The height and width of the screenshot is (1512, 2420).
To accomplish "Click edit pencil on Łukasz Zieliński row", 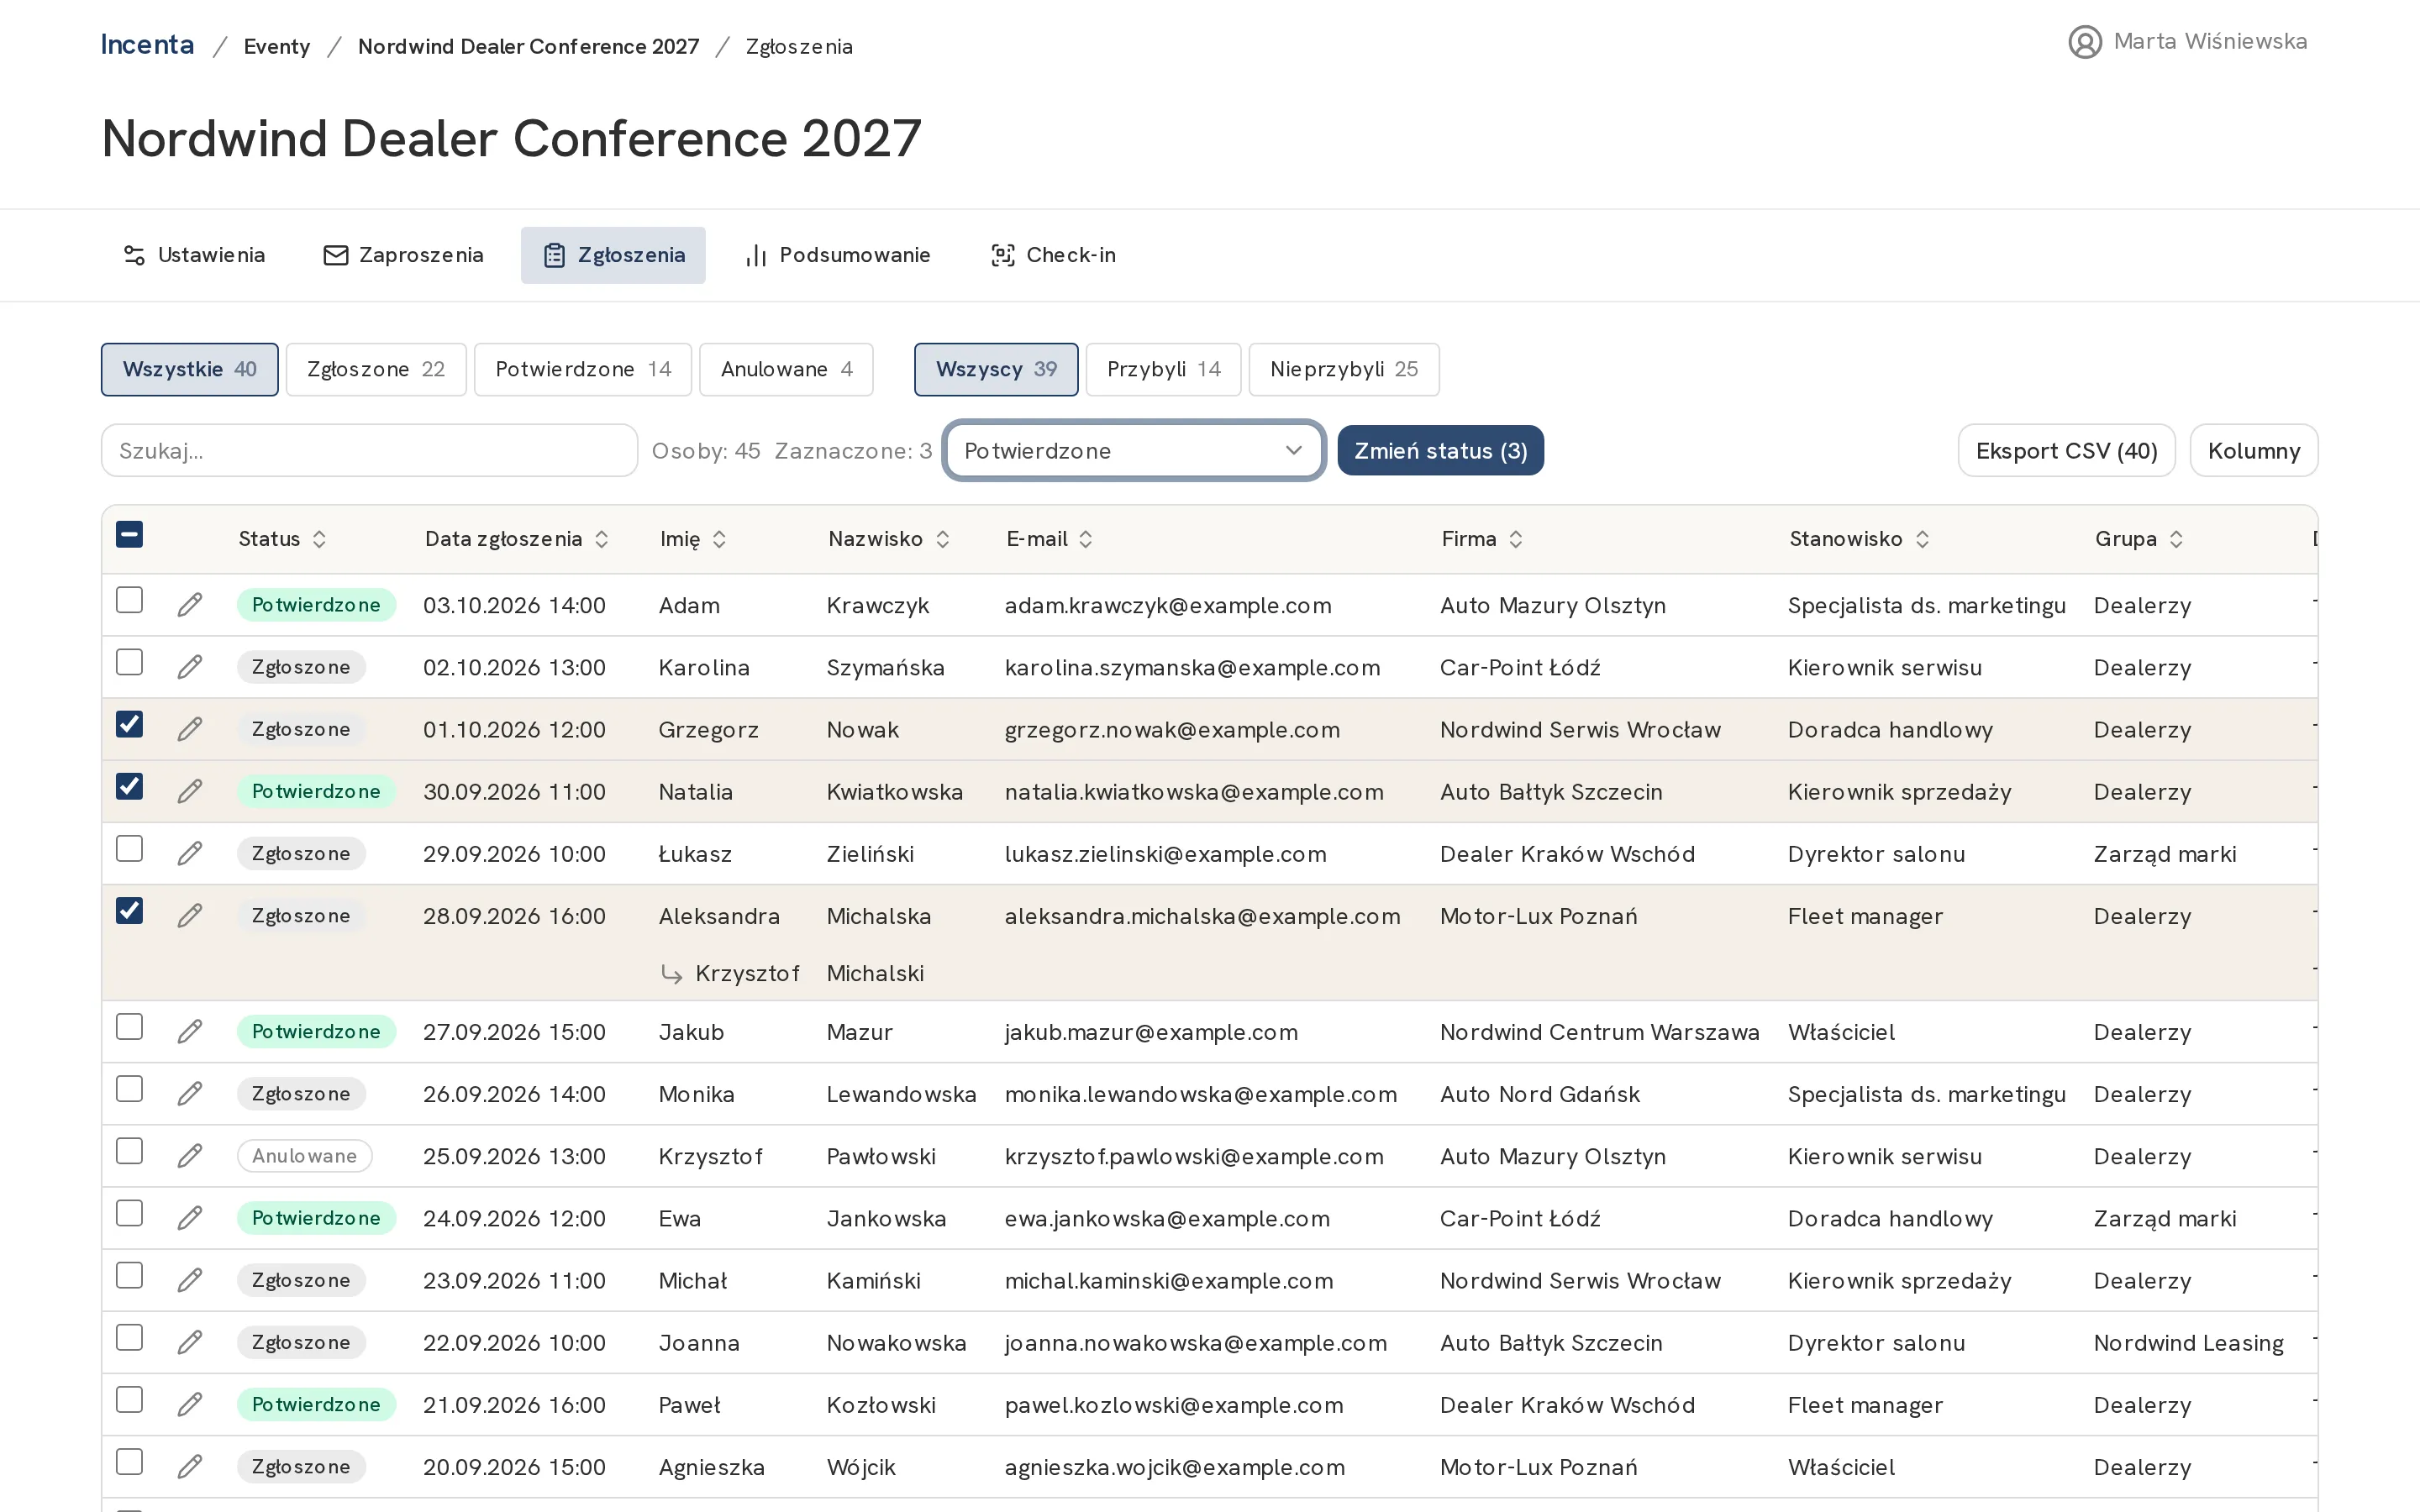I will [190, 853].
